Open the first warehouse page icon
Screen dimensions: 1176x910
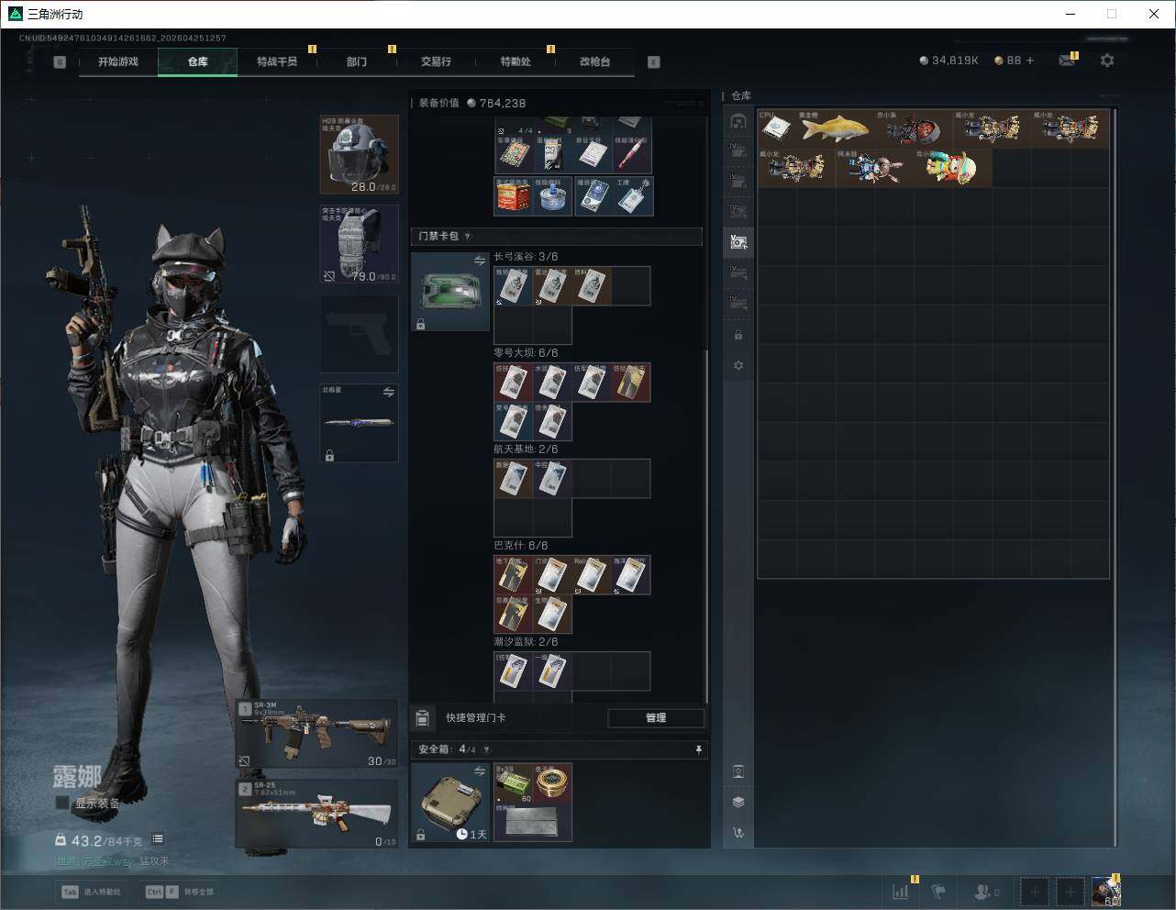point(738,120)
